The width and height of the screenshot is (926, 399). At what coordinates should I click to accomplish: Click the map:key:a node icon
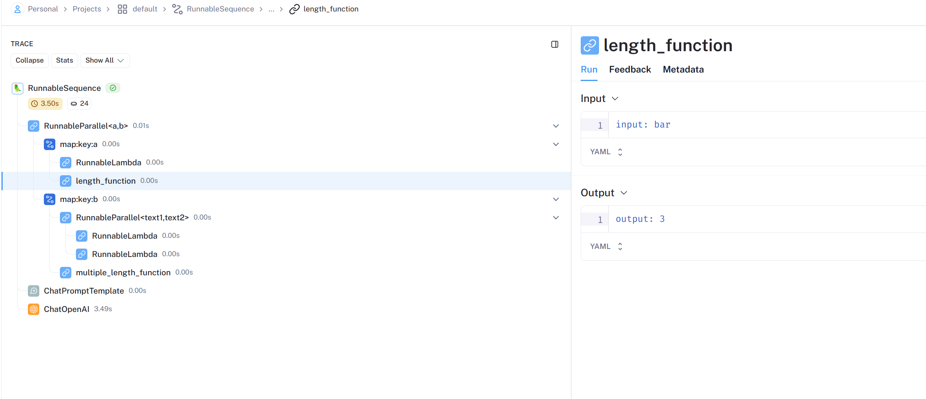[x=50, y=144]
